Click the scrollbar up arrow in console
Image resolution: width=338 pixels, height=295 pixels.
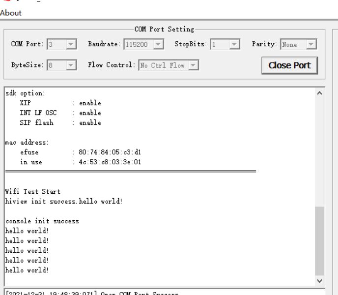320,93
